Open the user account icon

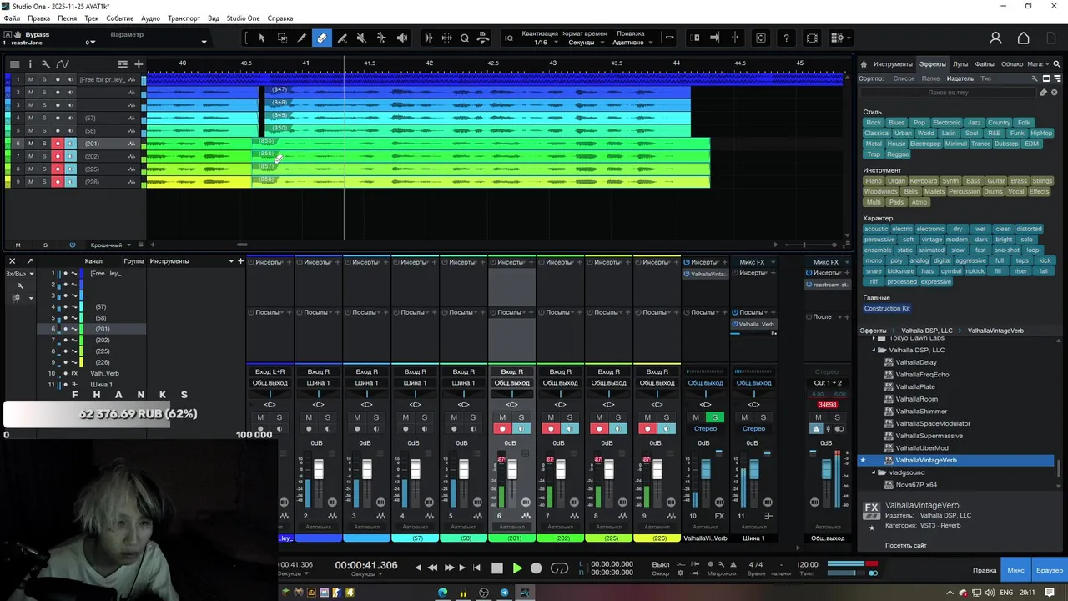(995, 38)
